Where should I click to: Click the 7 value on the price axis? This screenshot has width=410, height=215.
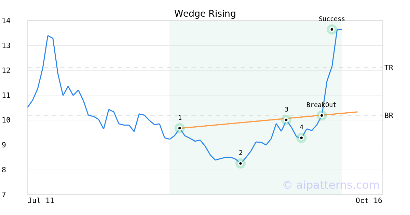4,195
